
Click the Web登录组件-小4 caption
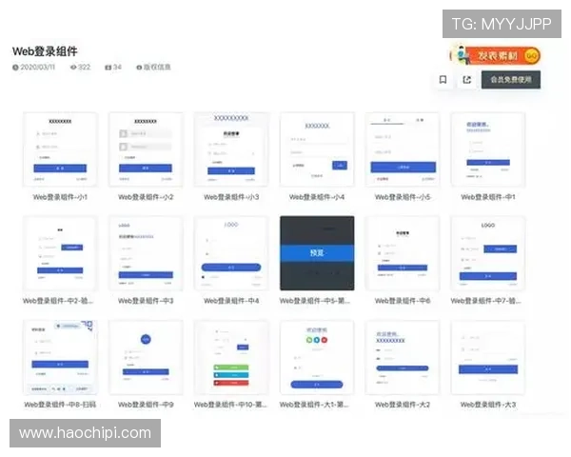317,197
